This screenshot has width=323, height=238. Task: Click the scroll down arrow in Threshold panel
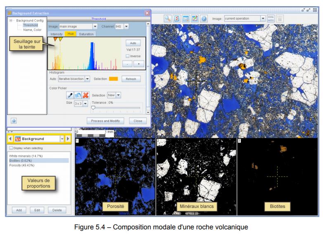pos(148,112)
